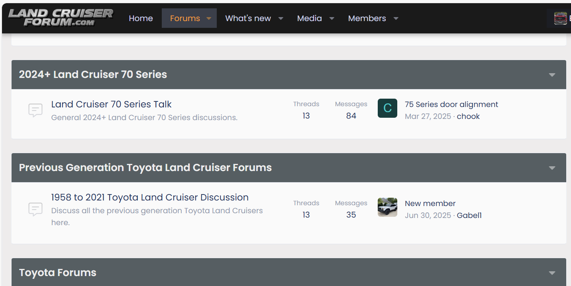Click the 1958 to 2021 Discussion forum icon
Viewport: 571px width, 286px height.
[x=35, y=209]
